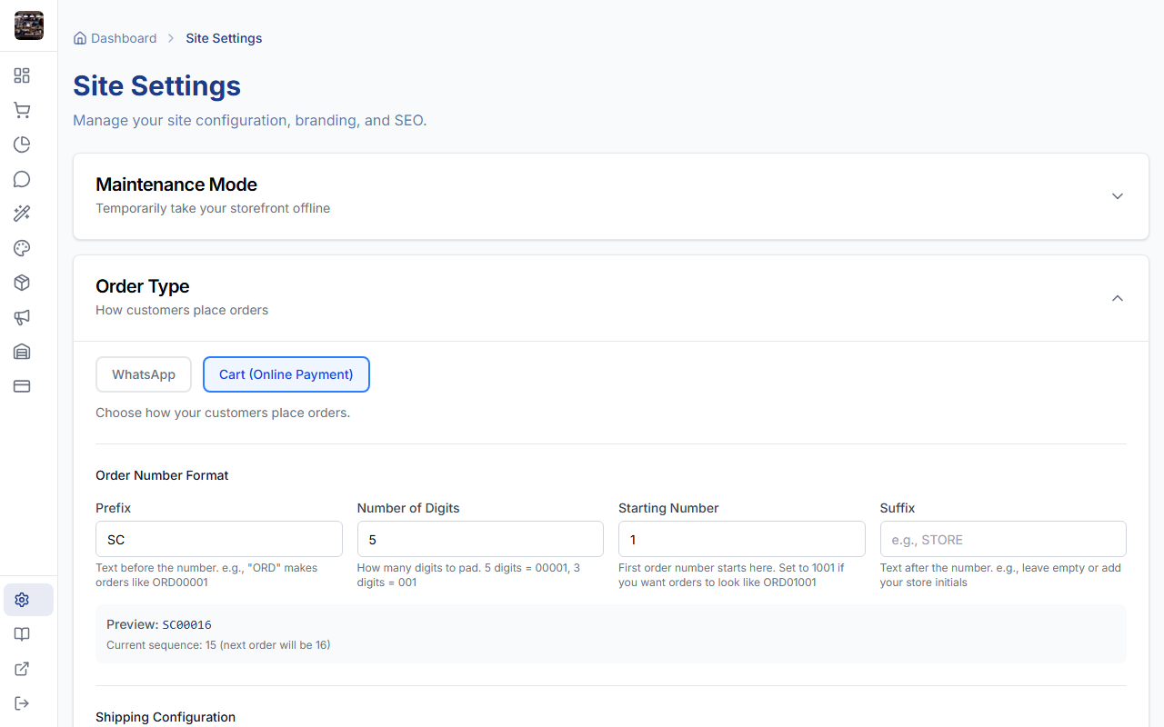Click the store logo thumbnail
This screenshot has height=727, width=1164.
(x=29, y=25)
